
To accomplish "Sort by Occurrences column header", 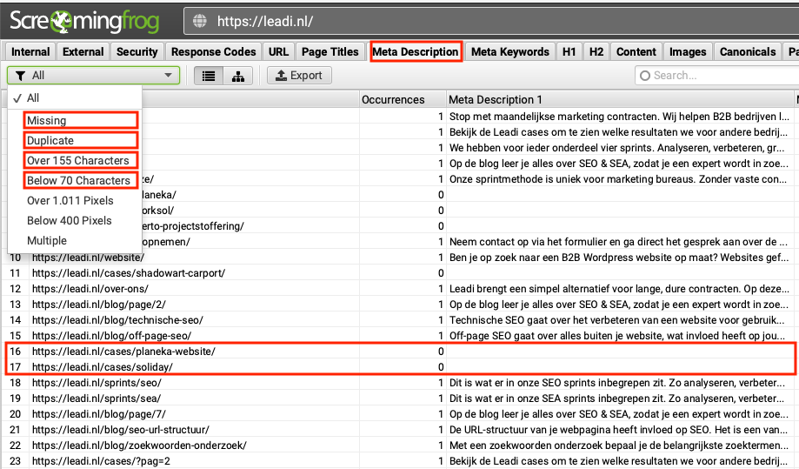I will (x=403, y=99).
